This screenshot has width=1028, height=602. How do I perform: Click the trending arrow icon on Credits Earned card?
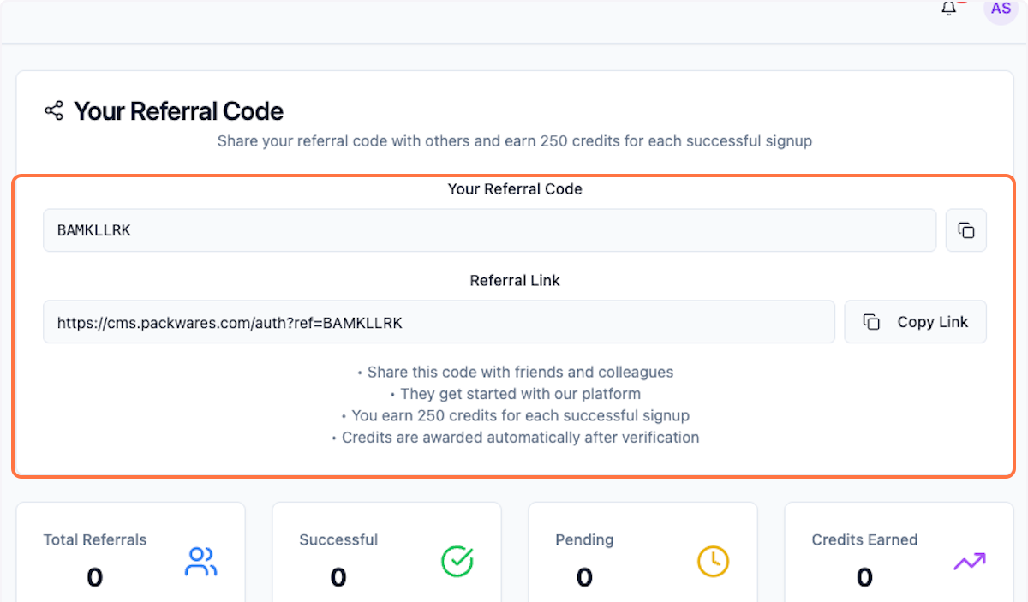969,562
